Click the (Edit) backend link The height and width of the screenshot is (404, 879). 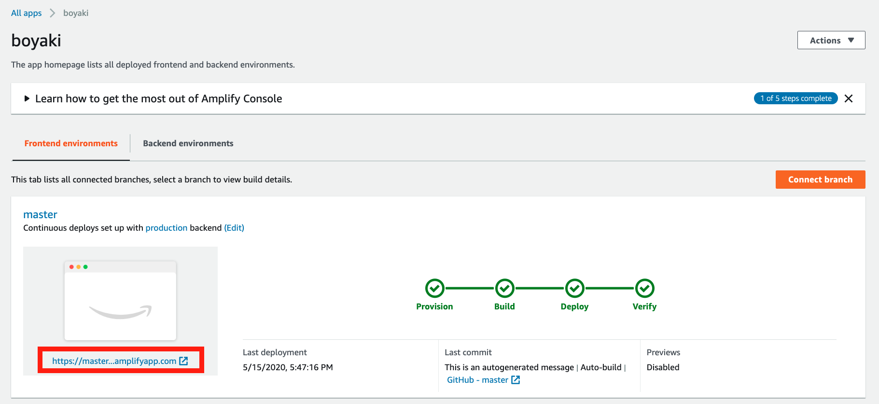234,228
